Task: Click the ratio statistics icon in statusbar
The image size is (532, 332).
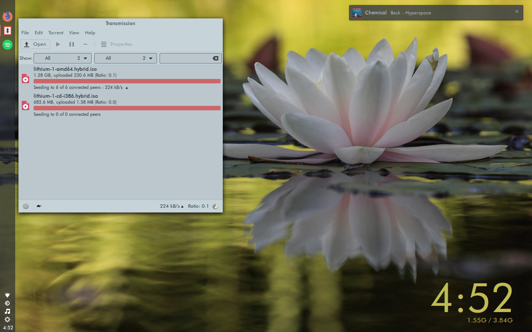Action: (215, 206)
